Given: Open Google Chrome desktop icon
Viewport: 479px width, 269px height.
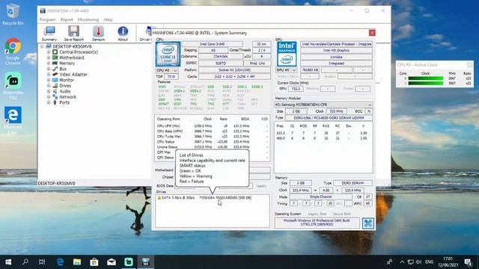Looking at the screenshot, I should coord(13,52).
